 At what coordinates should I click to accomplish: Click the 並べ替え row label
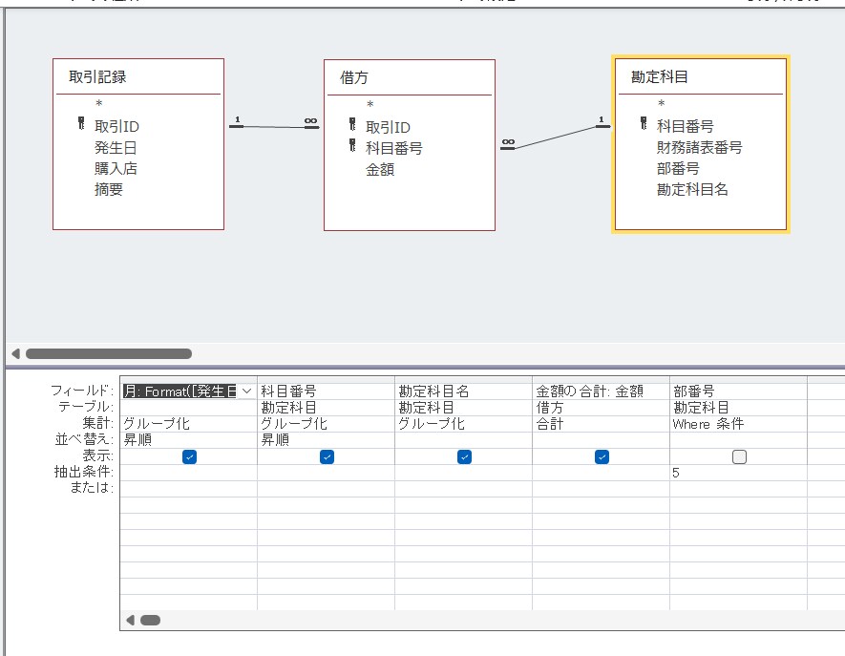coord(84,439)
